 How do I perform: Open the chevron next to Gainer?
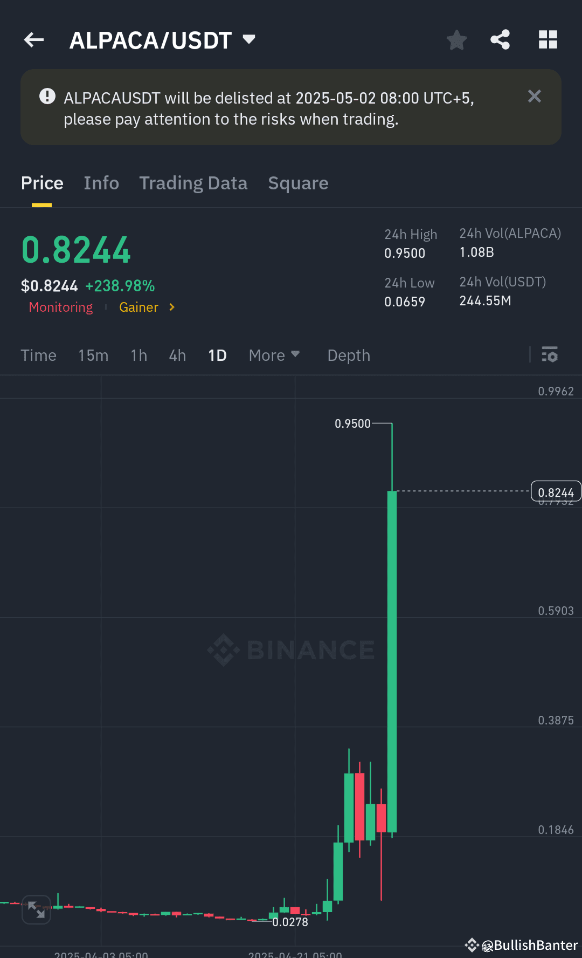172,307
